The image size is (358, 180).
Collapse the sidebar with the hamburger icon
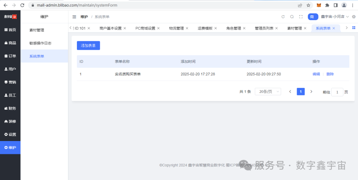click(x=74, y=17)
